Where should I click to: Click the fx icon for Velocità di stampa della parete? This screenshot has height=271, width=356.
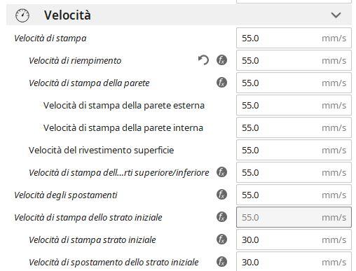point(221,83)
